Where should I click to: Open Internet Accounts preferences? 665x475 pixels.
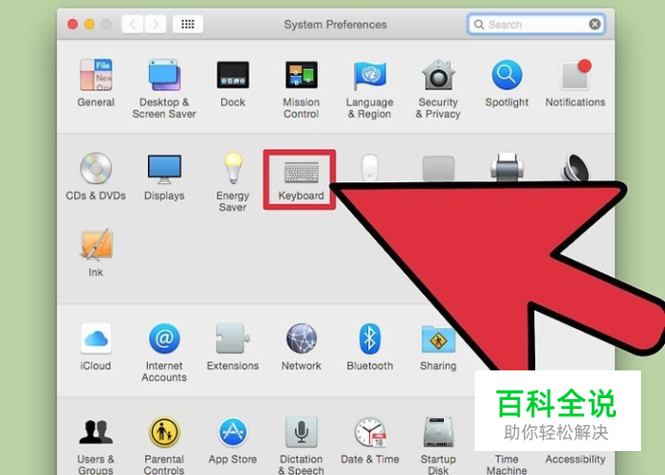(164, 352)
